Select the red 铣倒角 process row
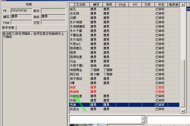Viewport: 190px width, 126px height. click(x=124, y=92)
